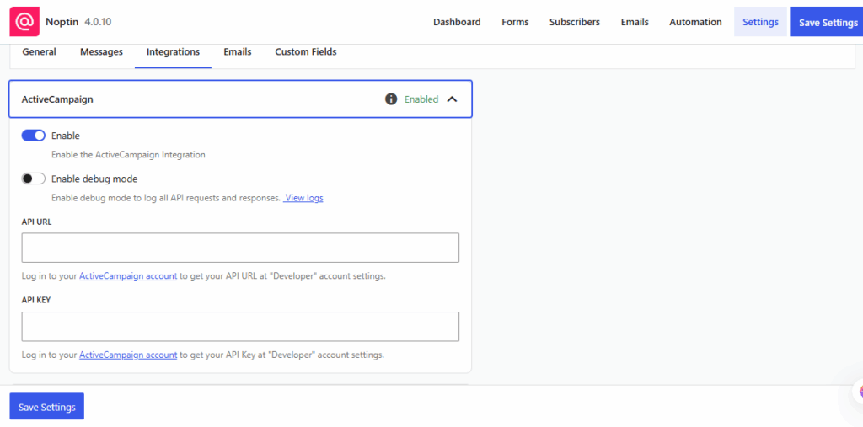863x427 pixels.
Task: Switch to the Messages tab
Action: click(x=101, y=52)
